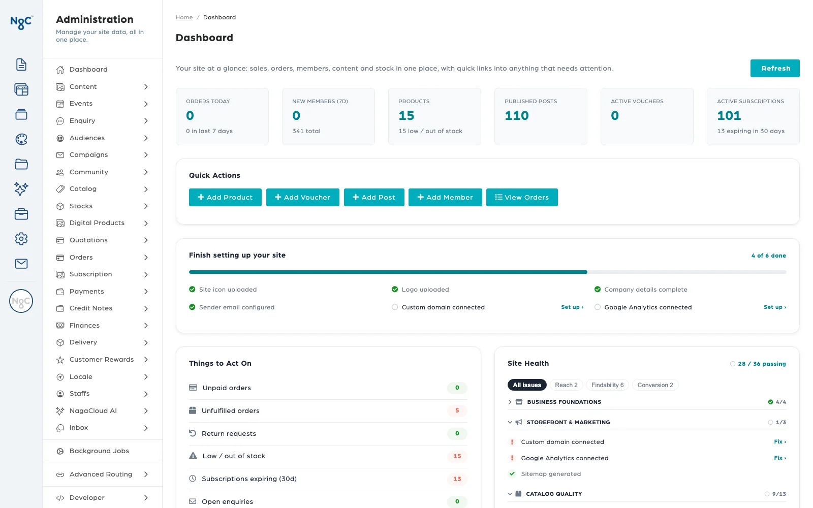Expand the Orders menu chevron
The height and width of the screenshot is (508, 813).
pos(146,258)
